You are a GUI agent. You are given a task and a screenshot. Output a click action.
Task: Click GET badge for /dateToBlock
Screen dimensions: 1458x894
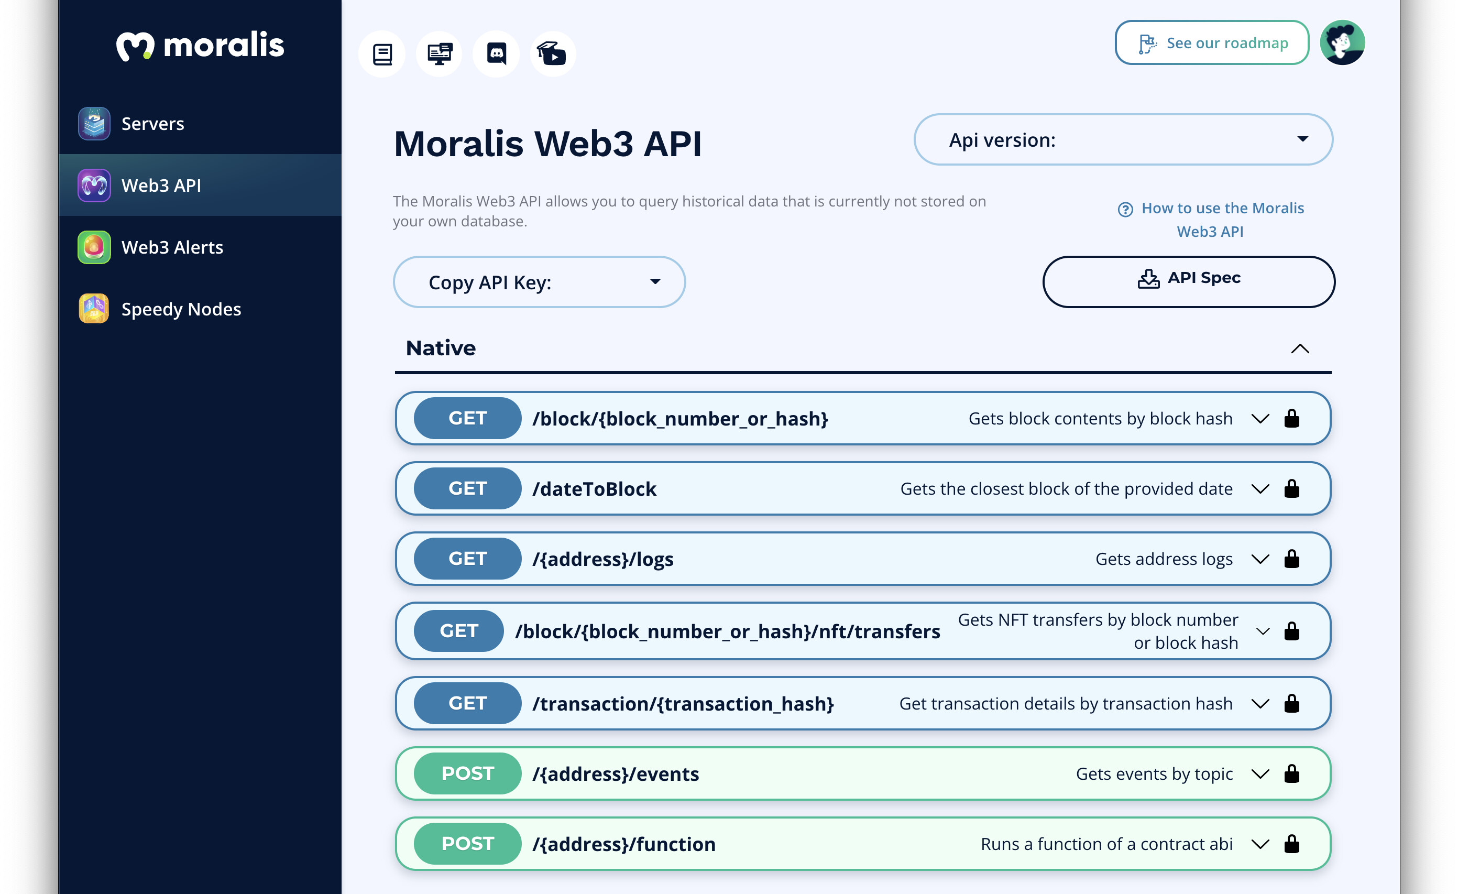coord(467,488)
